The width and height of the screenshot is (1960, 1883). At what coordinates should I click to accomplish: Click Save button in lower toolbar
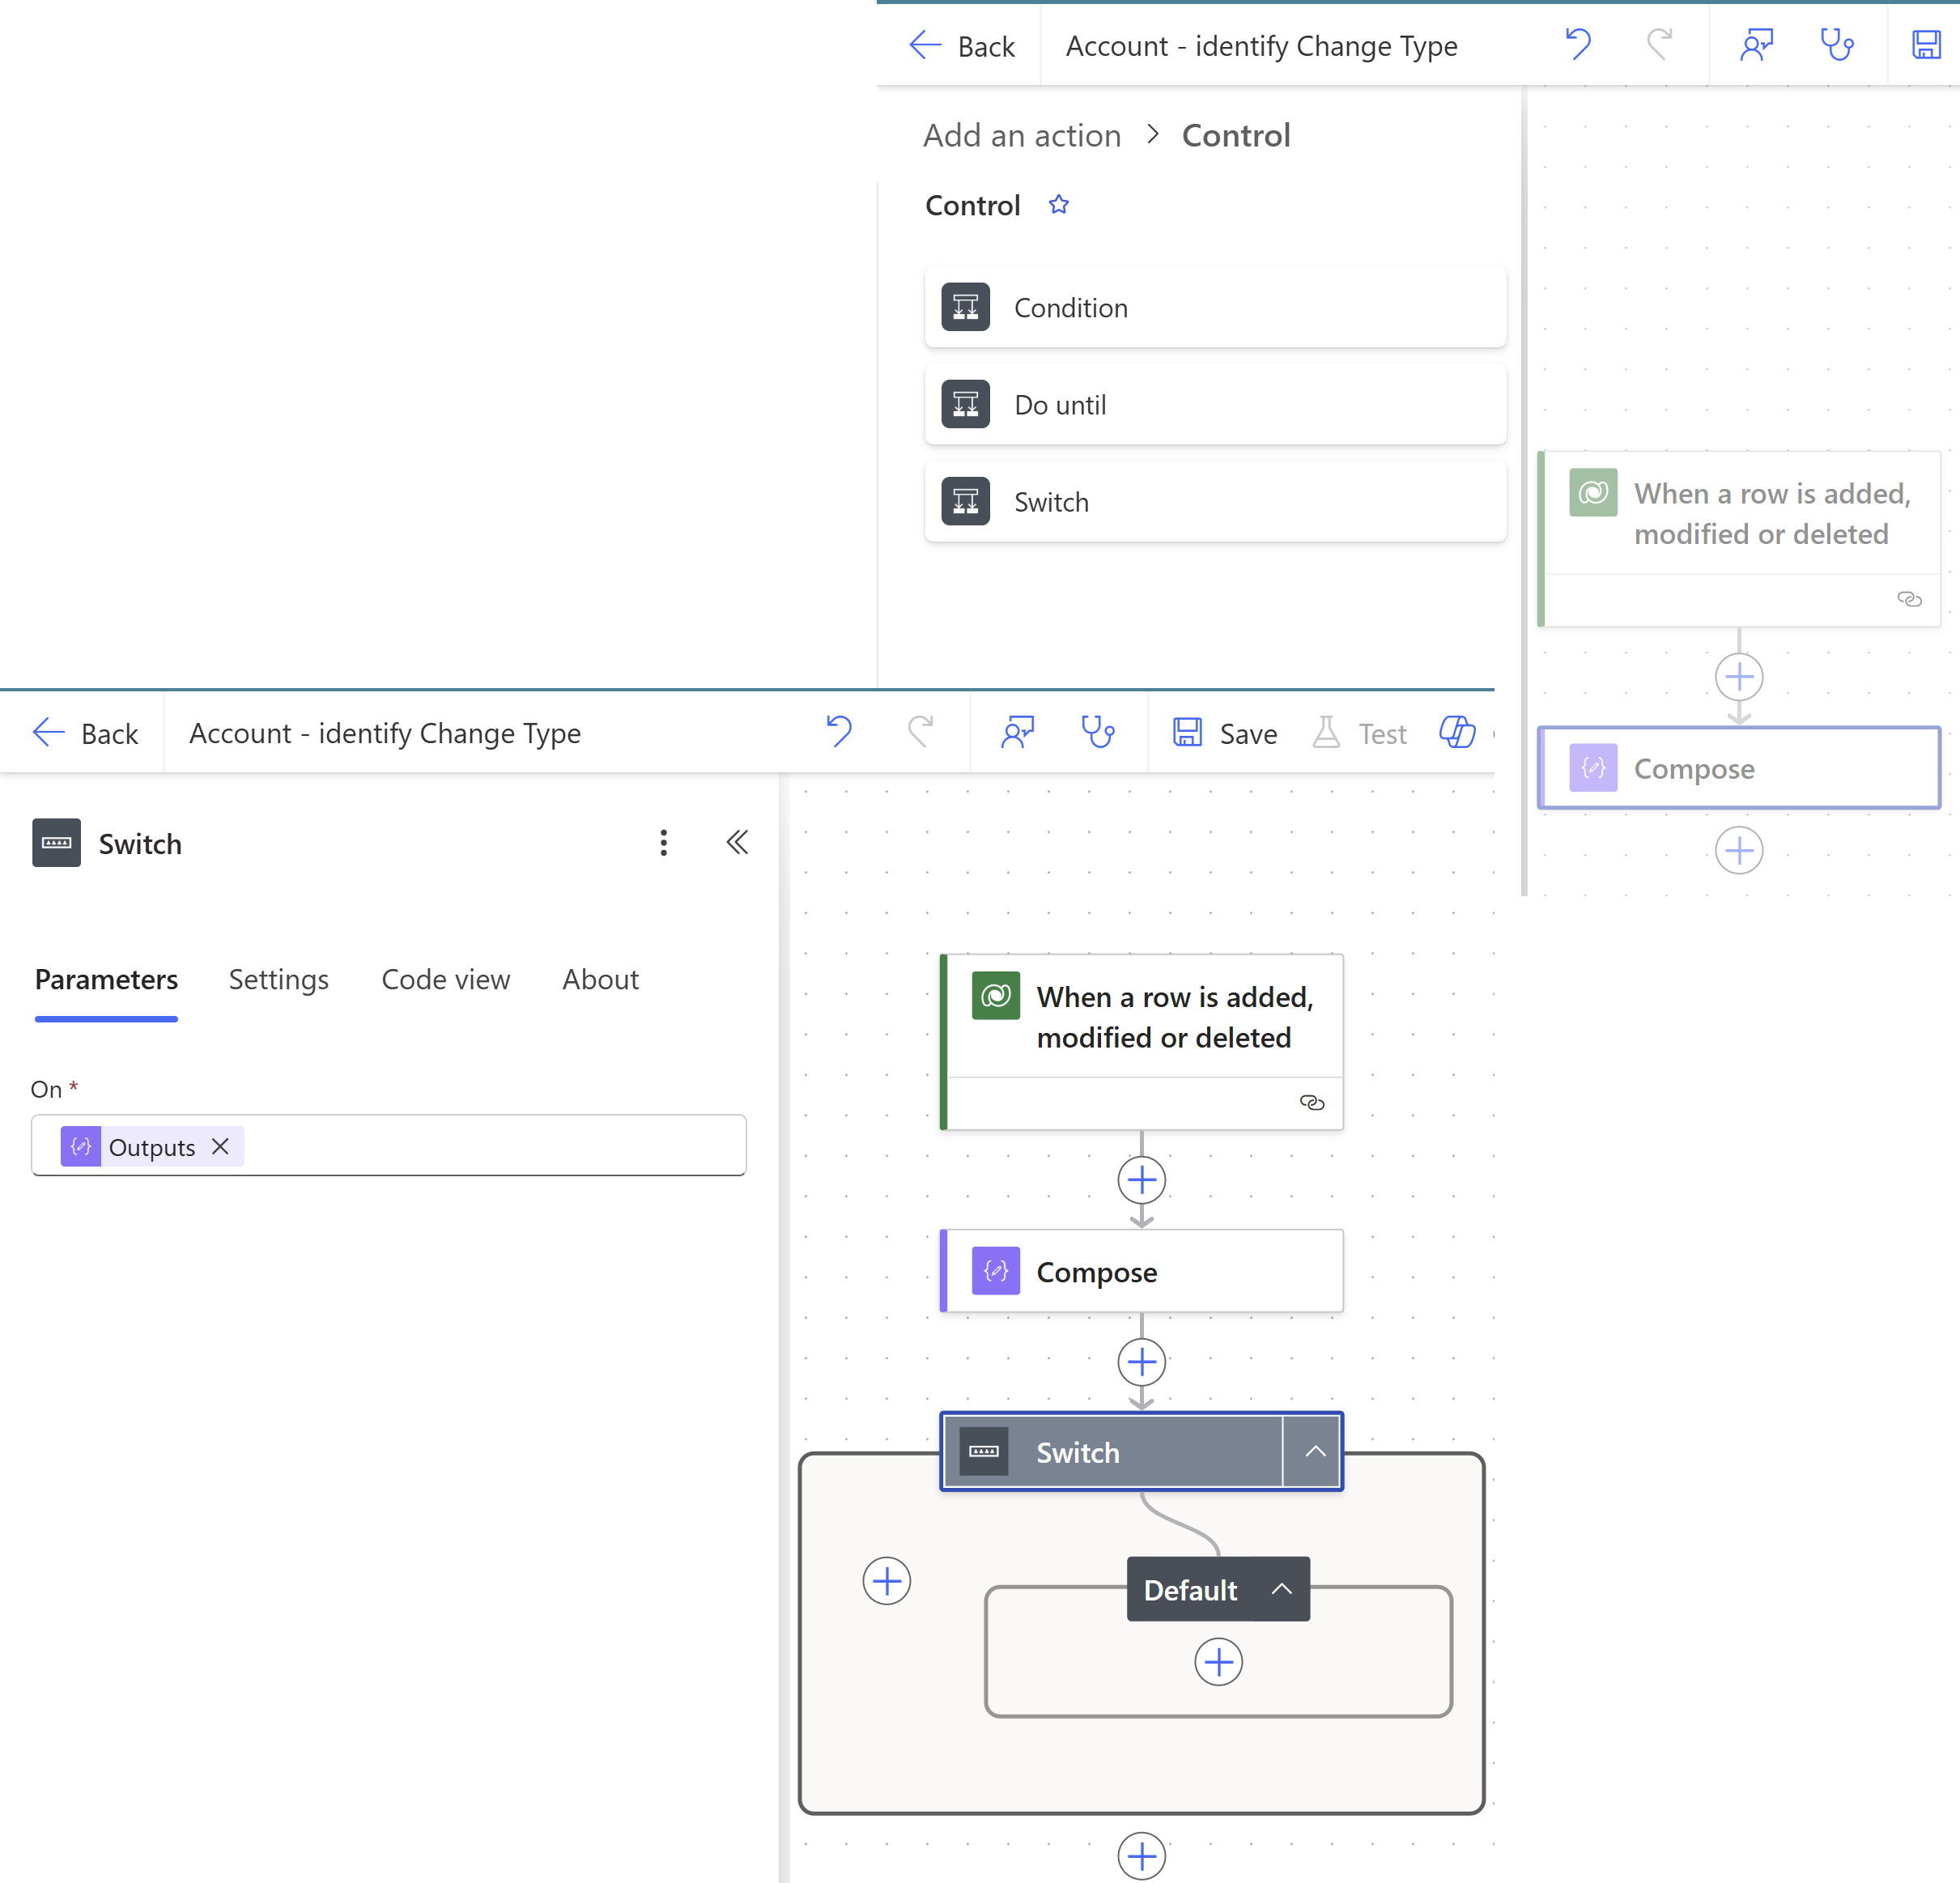1224,733
